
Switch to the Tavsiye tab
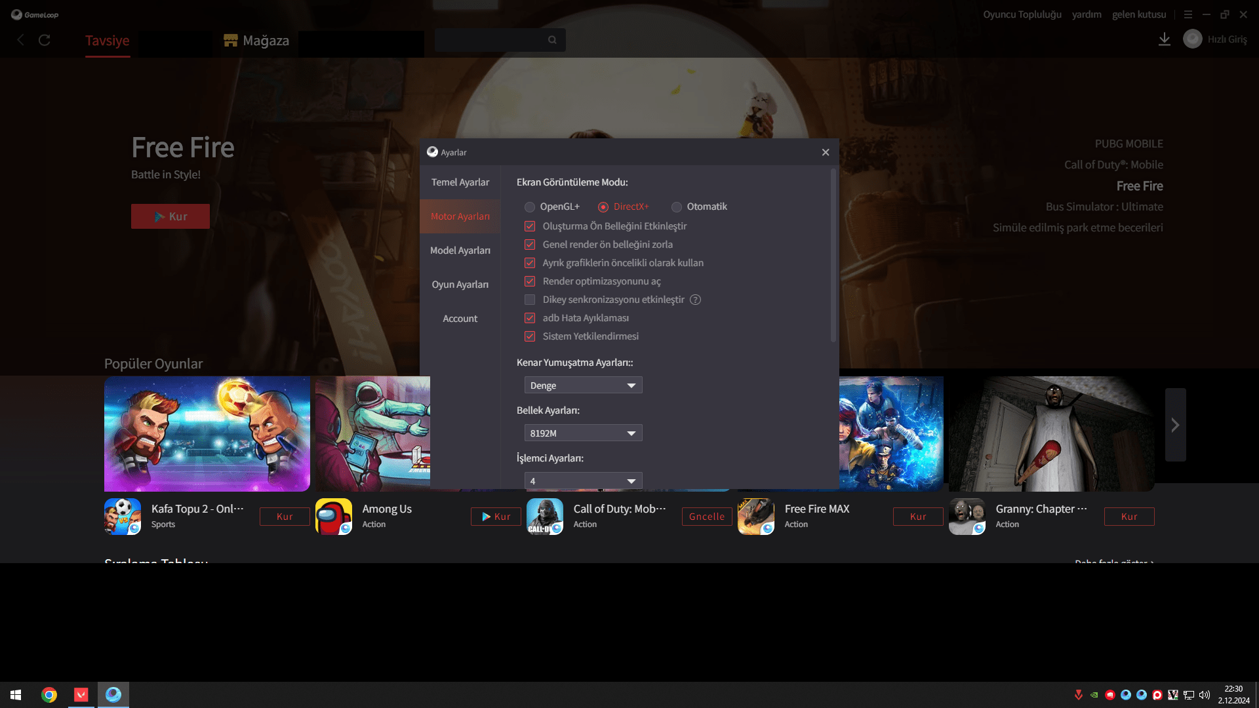click(x=108, y=41)
